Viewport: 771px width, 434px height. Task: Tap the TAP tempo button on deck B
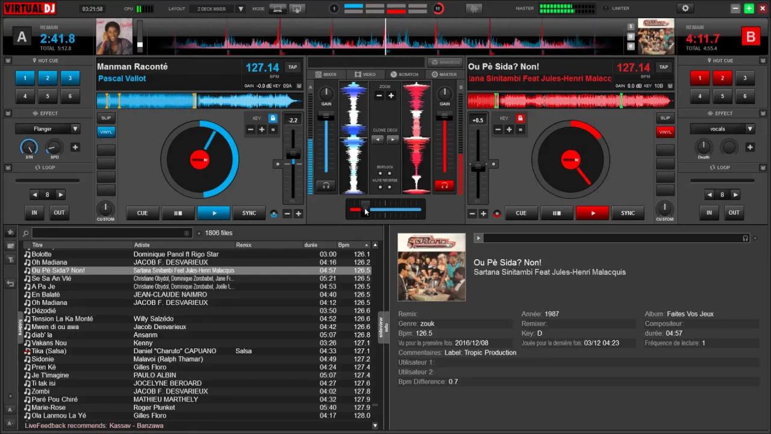[x=663, y=67]
